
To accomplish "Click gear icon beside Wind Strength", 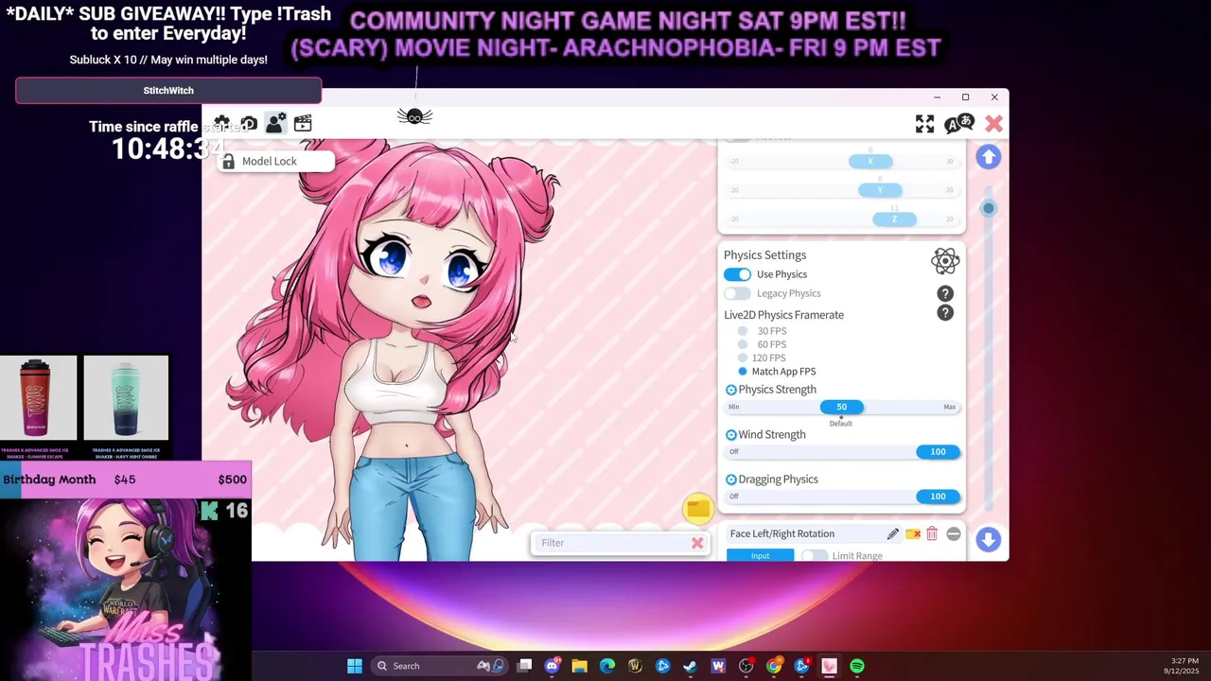I will [730, 435].
